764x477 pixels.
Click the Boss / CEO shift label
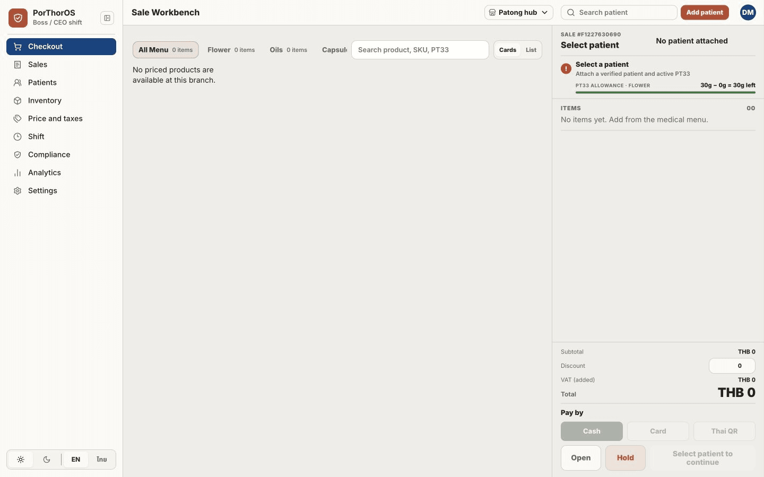[x=57, y=23]
